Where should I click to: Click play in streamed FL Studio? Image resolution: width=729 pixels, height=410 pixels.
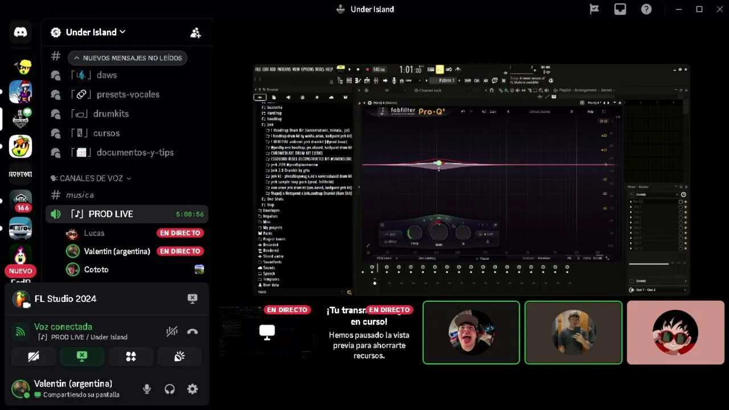[x=349, y=69]
